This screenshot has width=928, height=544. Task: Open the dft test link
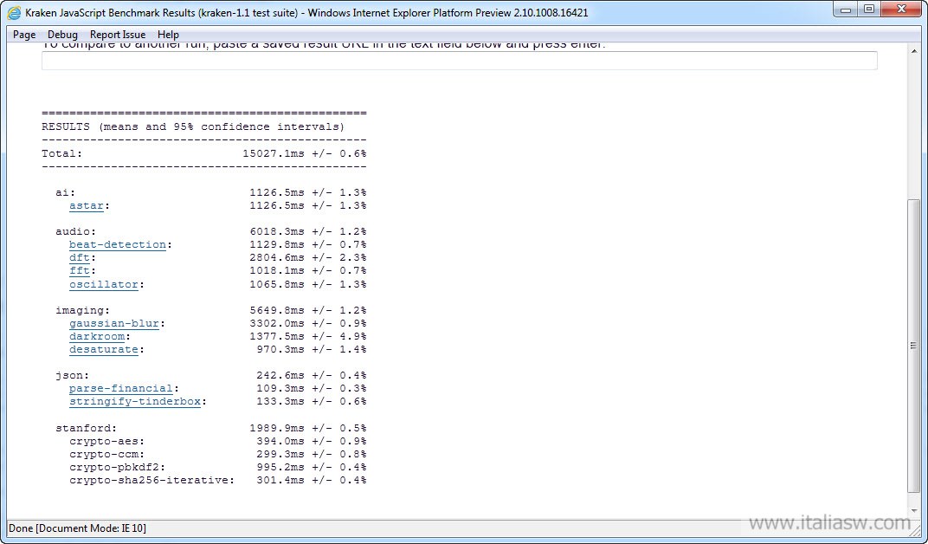point(80,257)
